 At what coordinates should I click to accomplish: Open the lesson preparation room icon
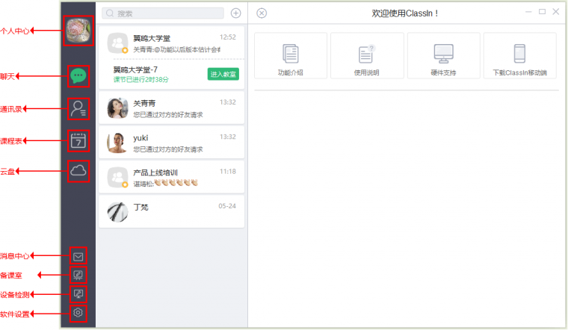[78, 275]
